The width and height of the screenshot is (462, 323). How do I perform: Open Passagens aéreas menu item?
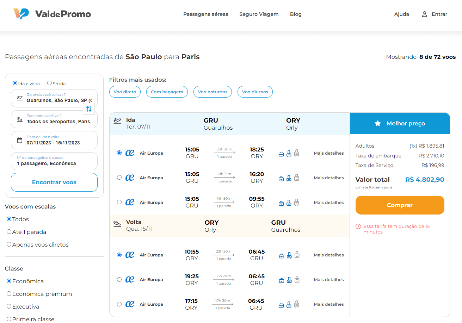tap(205, 14)
